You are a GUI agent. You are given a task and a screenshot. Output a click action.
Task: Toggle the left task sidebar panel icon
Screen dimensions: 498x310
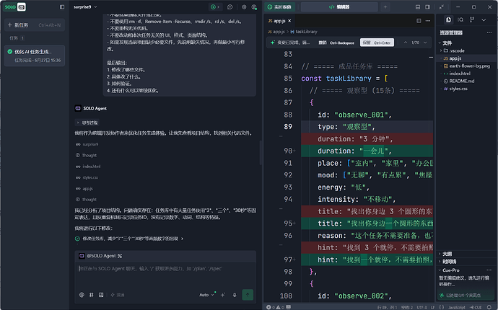[62, 7]
